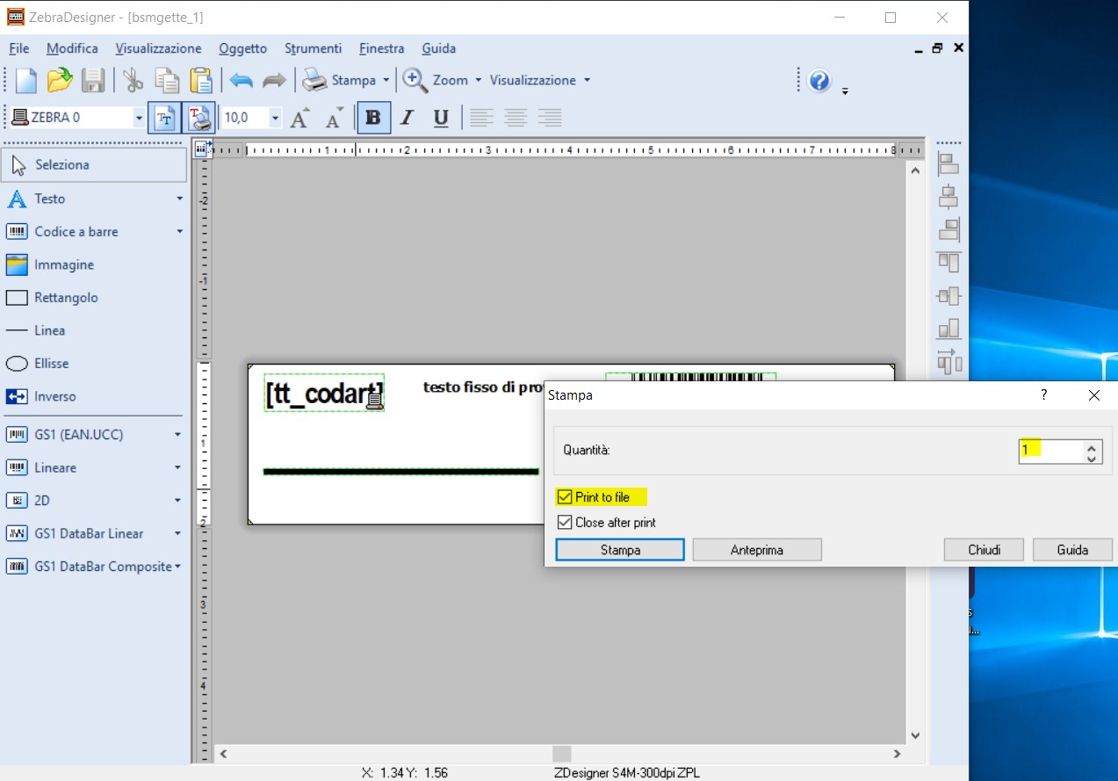Open the Strumenti menu
The height and width of the screenshot is (781, 1118).
[313, 48]
